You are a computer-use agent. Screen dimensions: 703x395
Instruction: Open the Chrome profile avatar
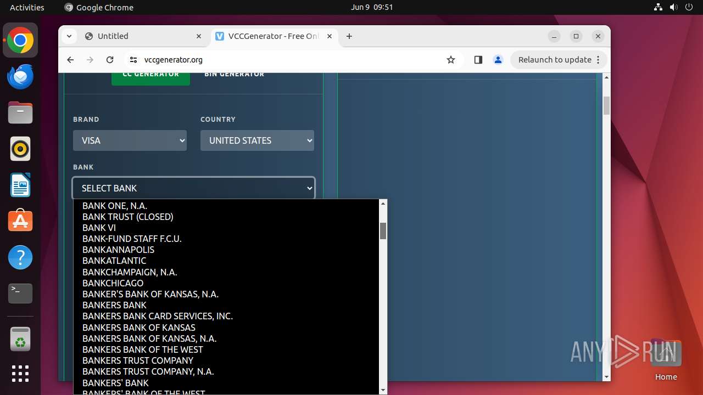pyautogui.click(x=498, y=60)
